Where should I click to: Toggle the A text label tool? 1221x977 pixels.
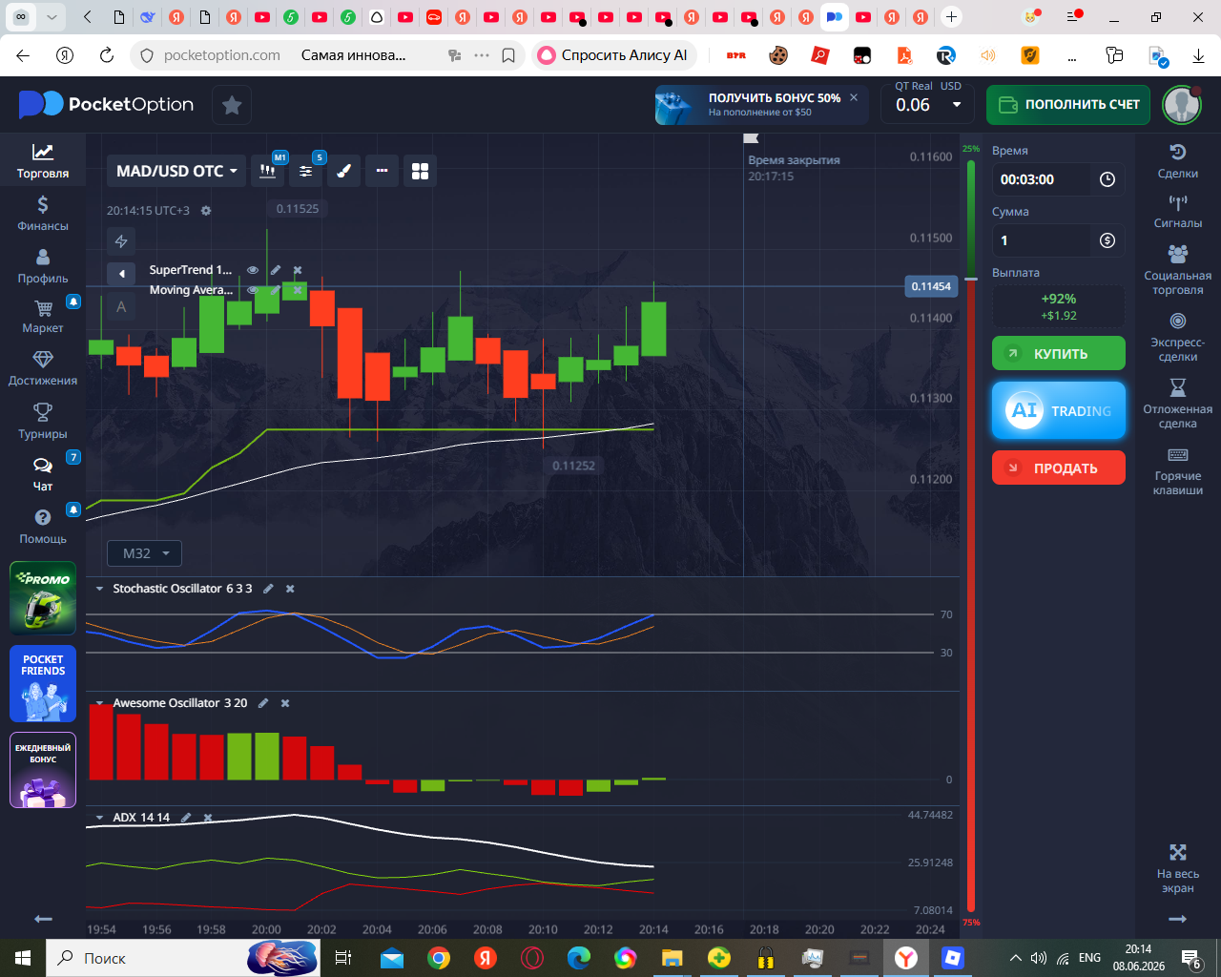pyautogui.click(x=121, y=307)
